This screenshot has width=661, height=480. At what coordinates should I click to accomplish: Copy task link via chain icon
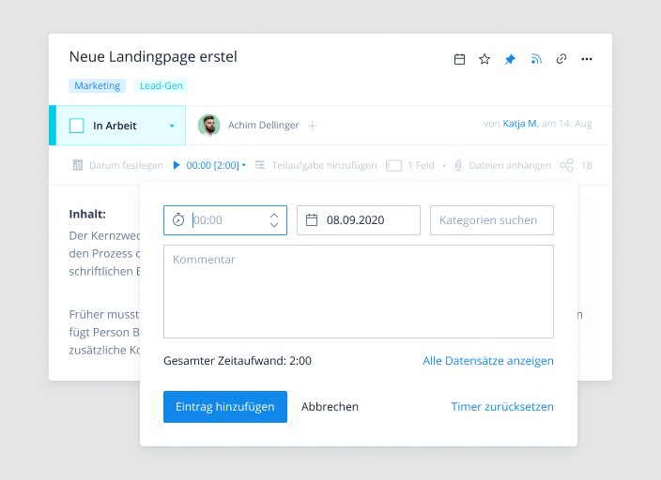click(x=561, y=59)
